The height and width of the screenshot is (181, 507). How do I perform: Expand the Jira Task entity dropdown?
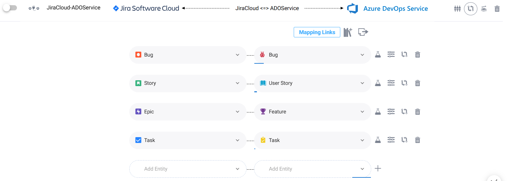pos(188,140)
